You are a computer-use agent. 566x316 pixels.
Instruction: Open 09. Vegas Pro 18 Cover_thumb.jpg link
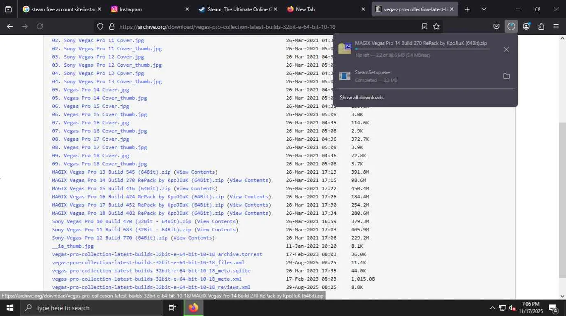(100, 164)
